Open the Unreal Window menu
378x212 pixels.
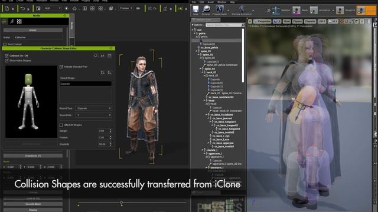[x=221, y=2]
